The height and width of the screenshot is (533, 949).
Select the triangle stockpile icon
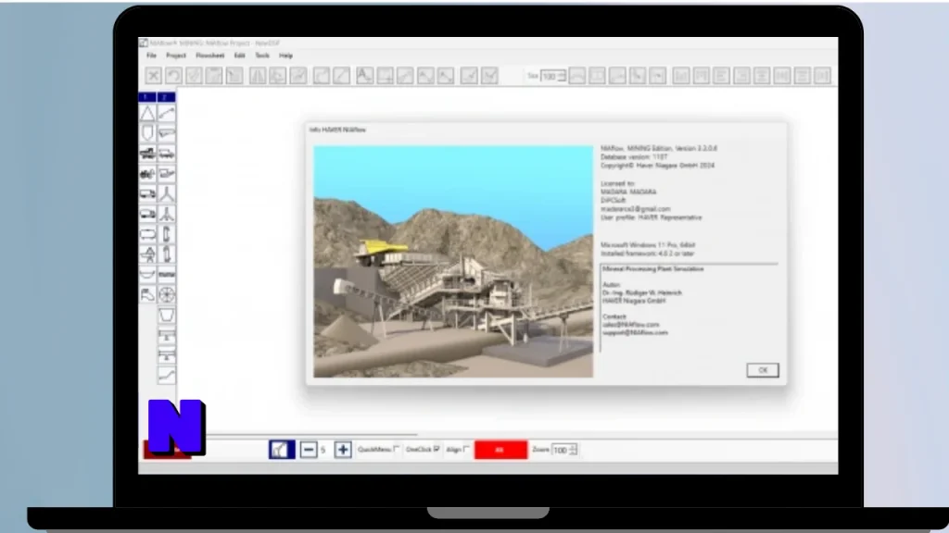coord(147,113)
